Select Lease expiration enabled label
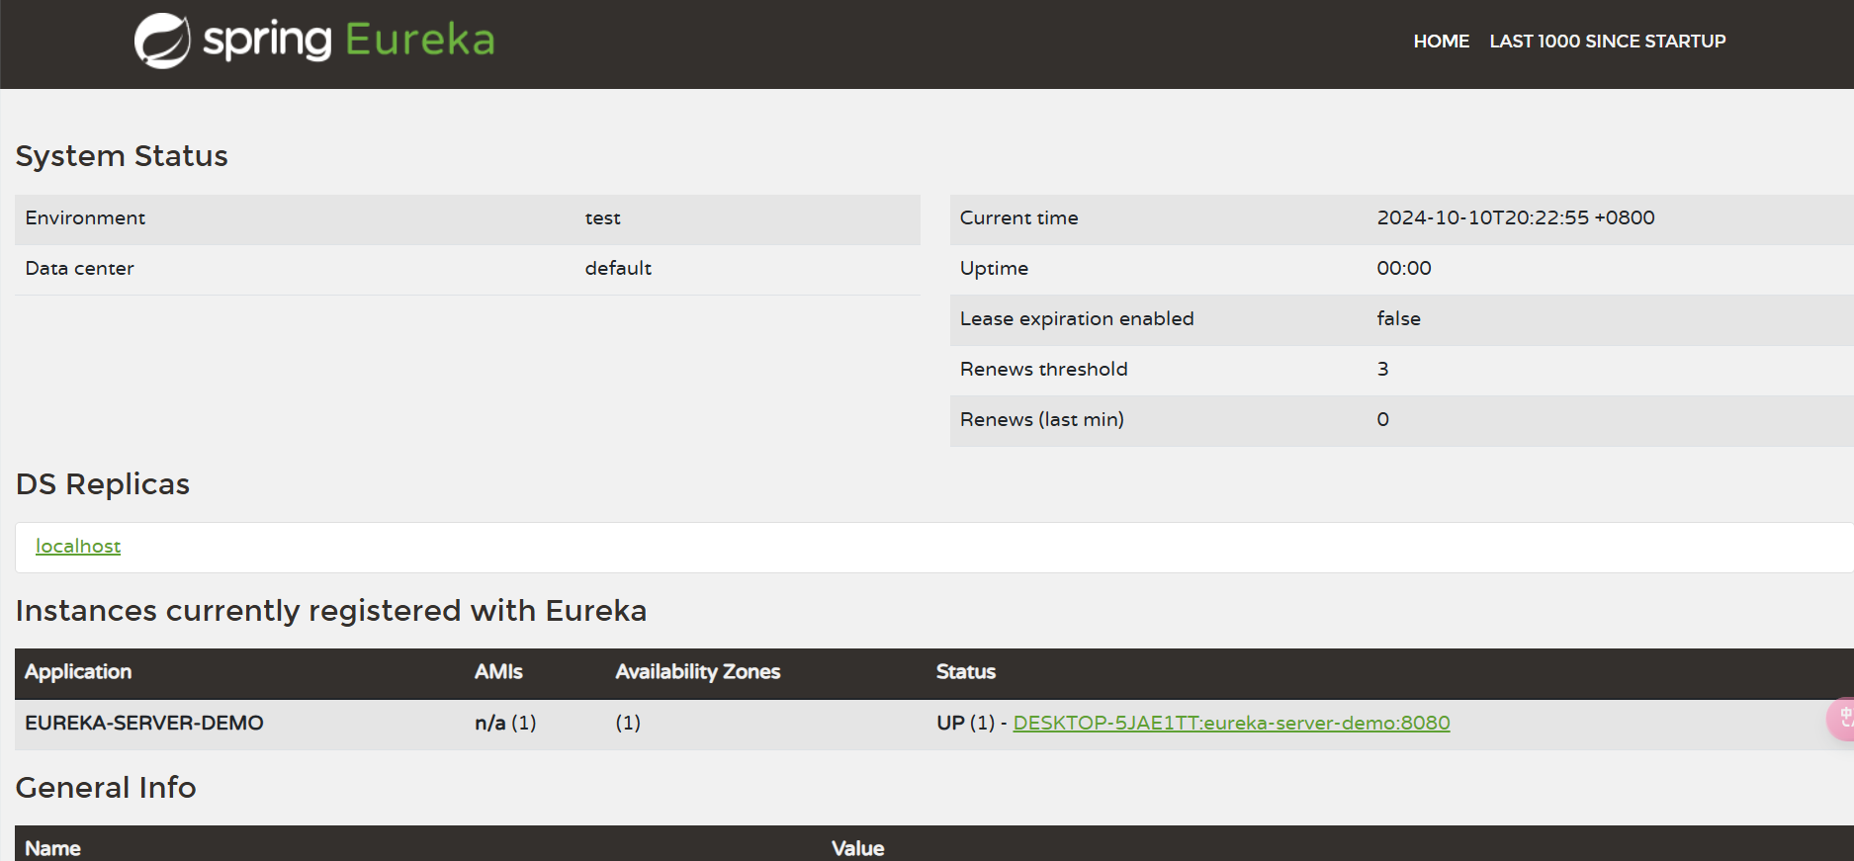This screenshot has height=861, width=1854. click(1077, 319)
